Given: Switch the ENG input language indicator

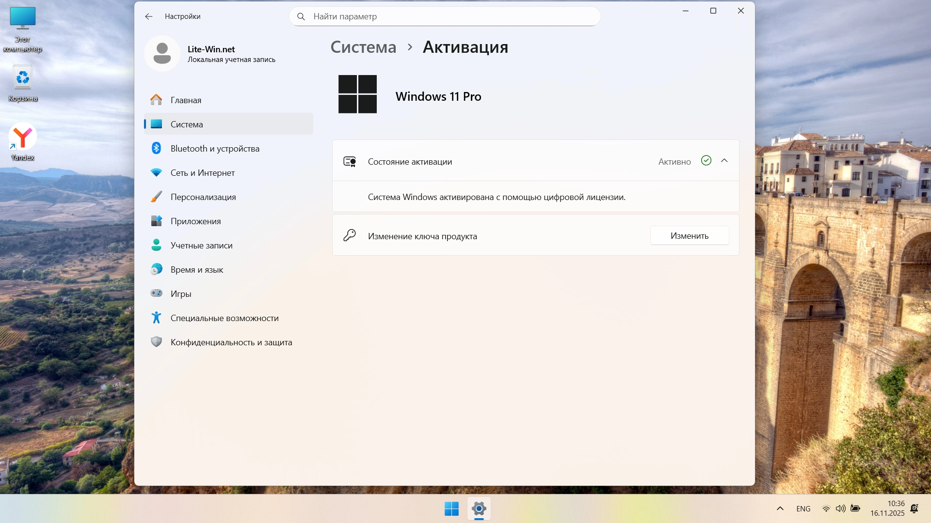Looking at the screenshot, I should point(803,508).
